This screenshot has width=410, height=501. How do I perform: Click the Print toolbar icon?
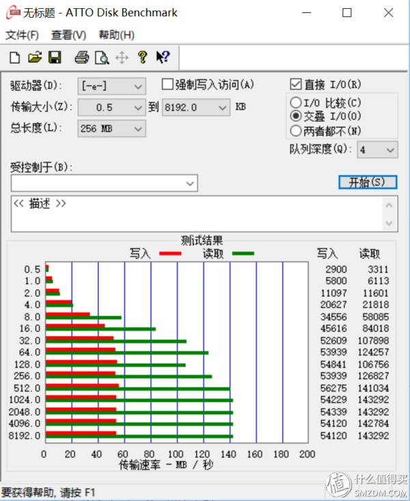[x=82, y=57]
